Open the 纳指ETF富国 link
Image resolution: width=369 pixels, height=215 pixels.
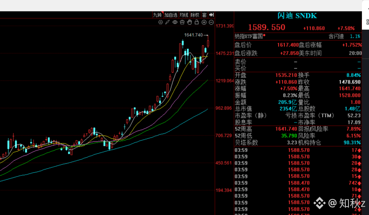pyautogui.click(x=249, y=36)
